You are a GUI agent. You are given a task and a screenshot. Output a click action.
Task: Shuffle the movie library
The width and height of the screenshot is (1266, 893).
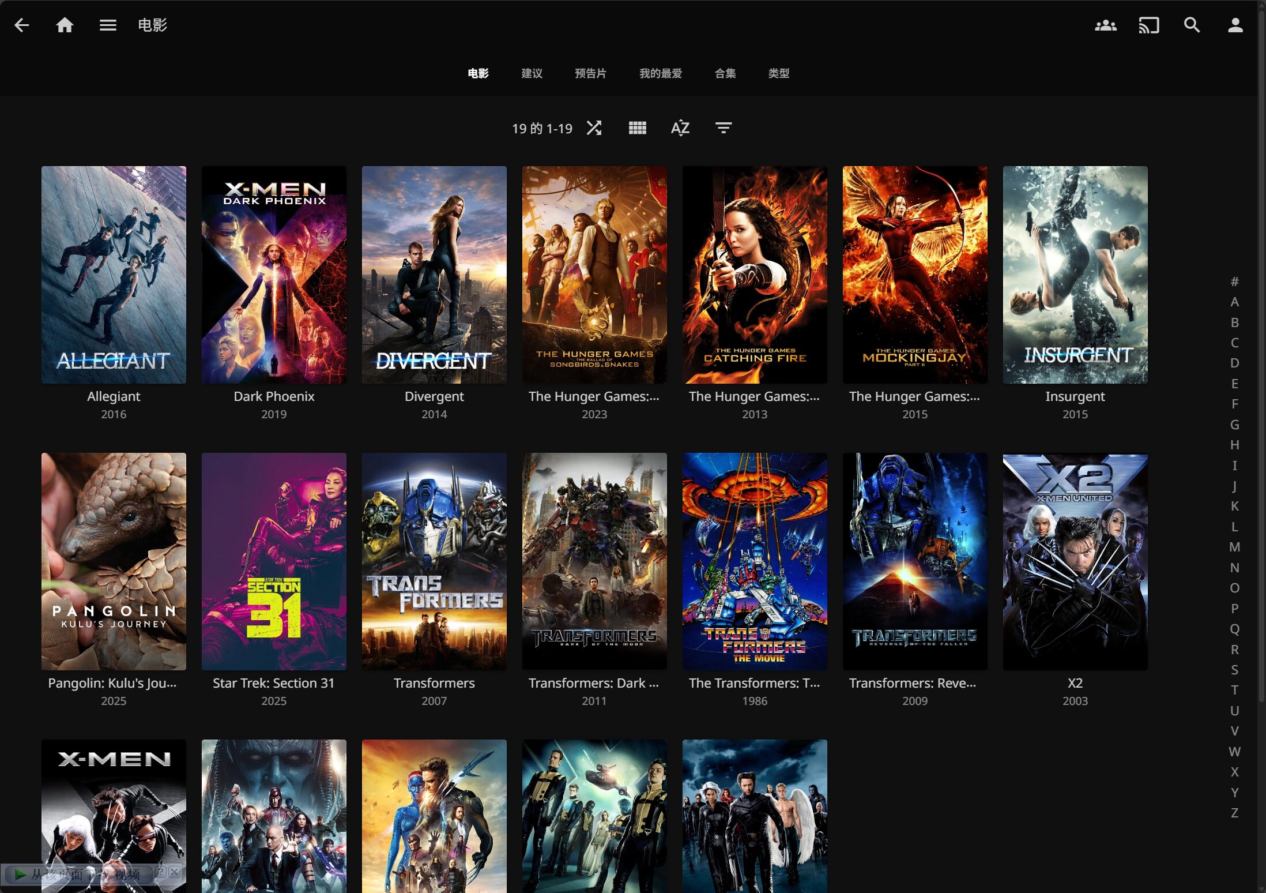click(x=594, y=127)
